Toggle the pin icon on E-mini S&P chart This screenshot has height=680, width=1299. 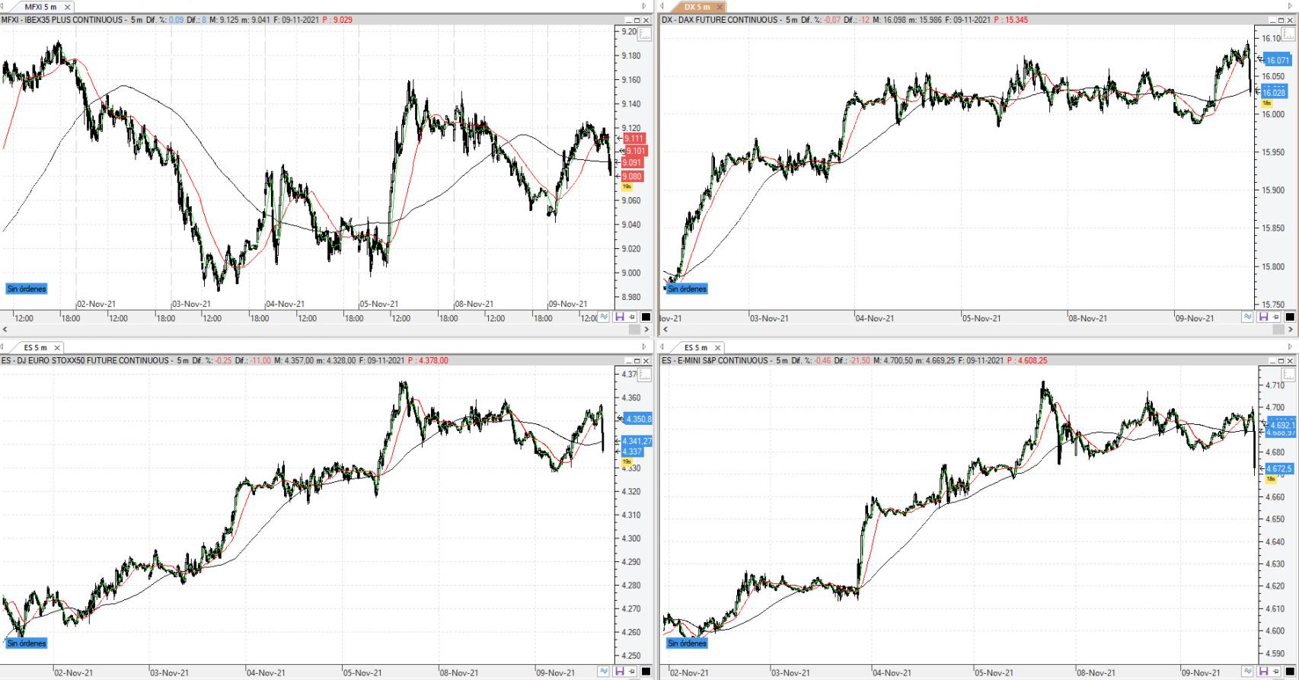click(1276, 672)
